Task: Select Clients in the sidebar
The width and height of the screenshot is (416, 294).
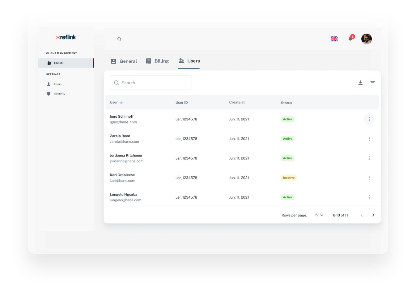Action: [66, 63]
